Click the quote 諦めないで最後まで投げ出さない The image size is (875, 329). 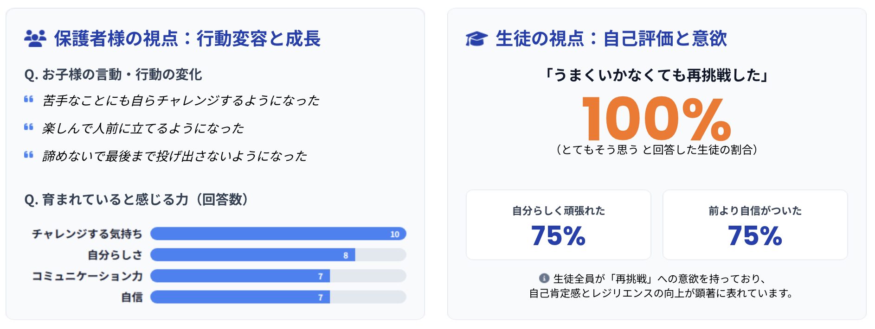coord(174,156)
